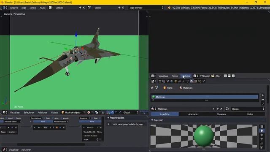The width and height of the screenshot is (270, 152).
Task: Open the Info editor type selector
Action: [x=5, y=8]
